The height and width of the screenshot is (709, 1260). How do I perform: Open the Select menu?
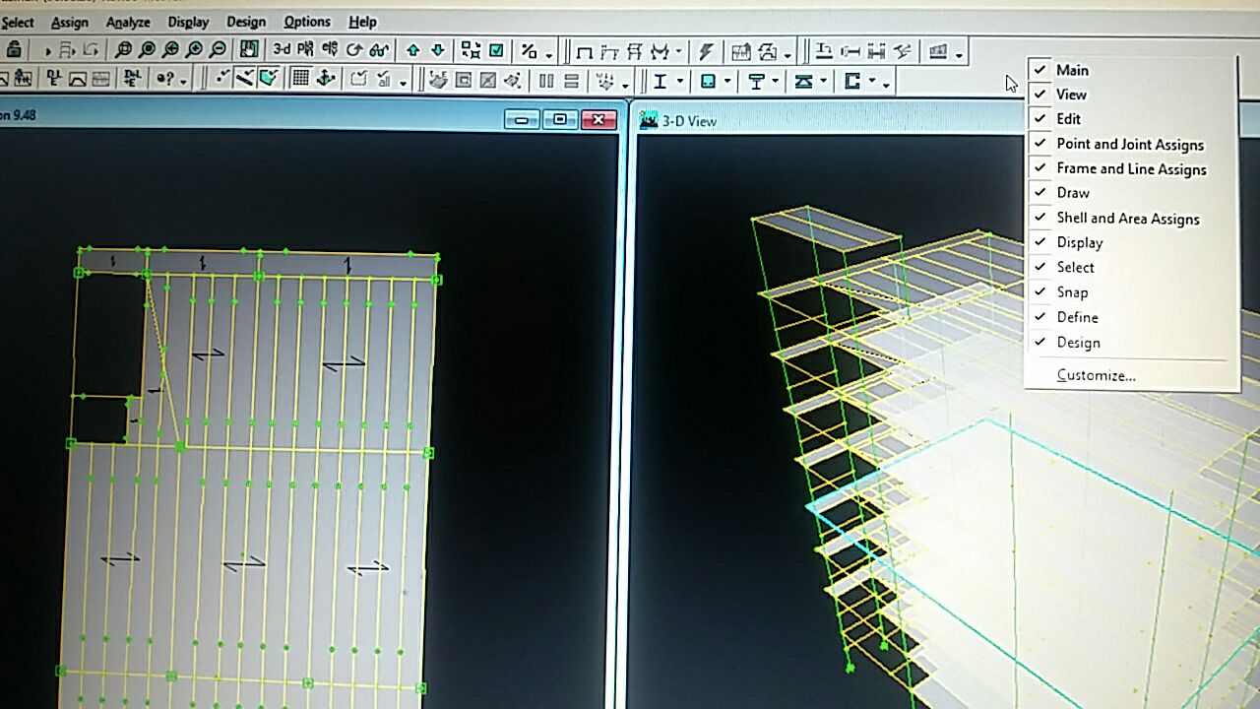pyautogui.click(x=18, y=22)
